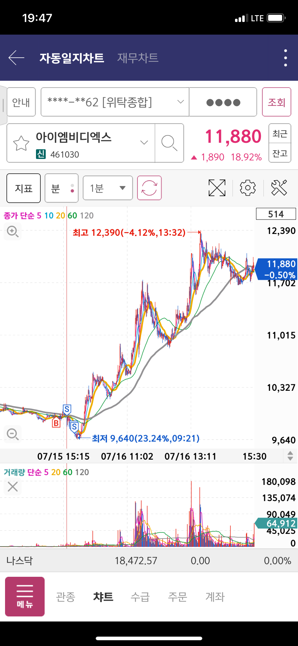Tap the green 신 badge
This screenshot has height=646, width=298.
point(41,154)
